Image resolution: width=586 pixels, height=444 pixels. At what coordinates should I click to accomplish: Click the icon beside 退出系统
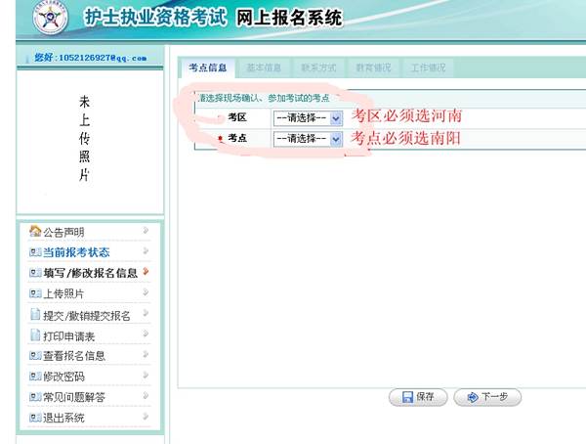click(35, 418)
